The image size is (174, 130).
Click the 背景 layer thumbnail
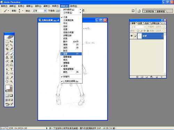(140, 36)
